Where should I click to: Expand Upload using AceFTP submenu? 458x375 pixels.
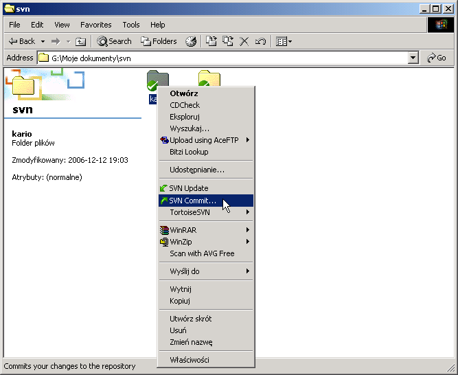206,140
